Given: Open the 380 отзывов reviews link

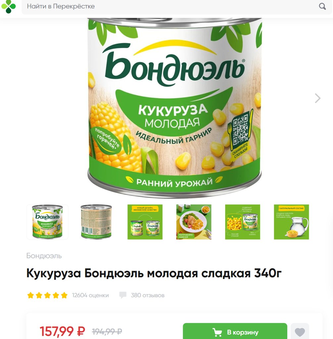Looking at the screenshot, I should pyautogui.click(x=148, y=295).
